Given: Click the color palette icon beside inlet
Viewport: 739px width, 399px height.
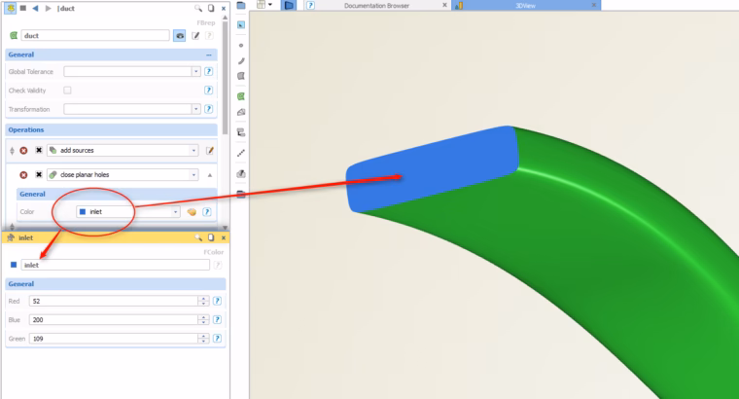Looking at the screenshot, I should click(x=192, y=212).
